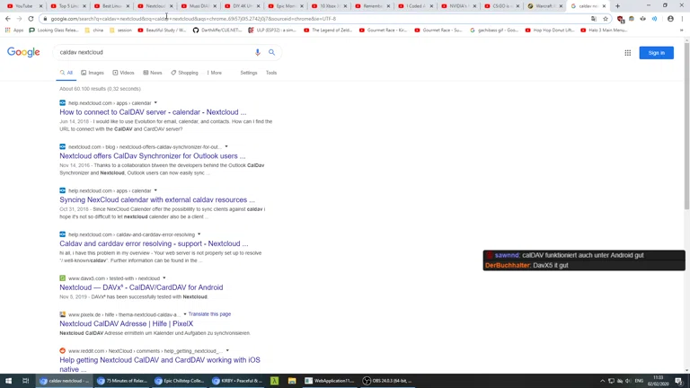Open a new browser tab with plus

617,6
